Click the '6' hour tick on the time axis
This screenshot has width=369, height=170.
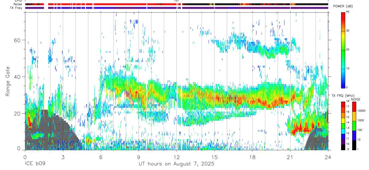[x=101, y=157]
